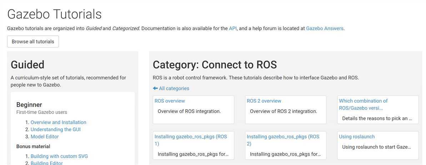Click the curriculum-style set of tutorials description
Screen dimensions: 426x165
69,81
